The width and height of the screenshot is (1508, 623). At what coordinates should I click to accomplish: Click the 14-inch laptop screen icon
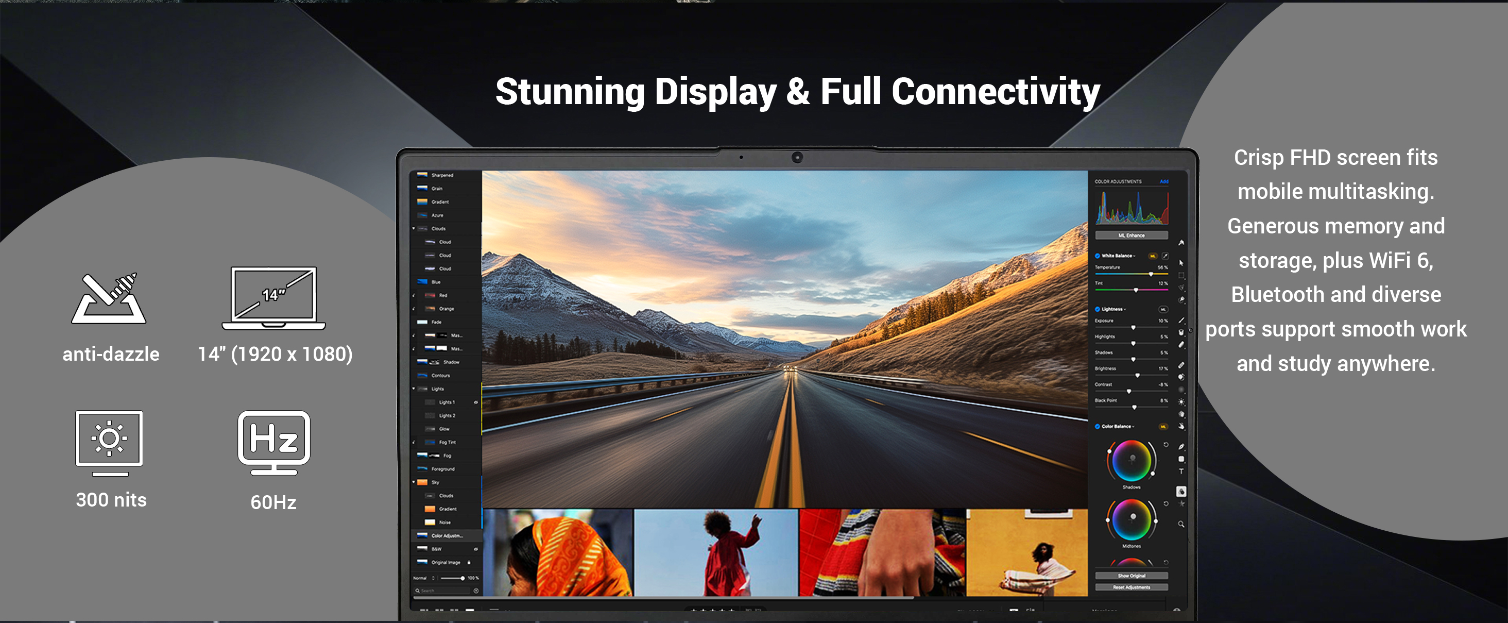tap(273, 298)
